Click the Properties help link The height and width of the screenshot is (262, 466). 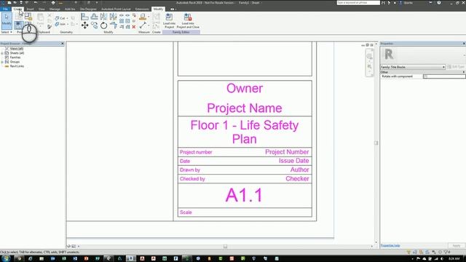pos(390,246)
